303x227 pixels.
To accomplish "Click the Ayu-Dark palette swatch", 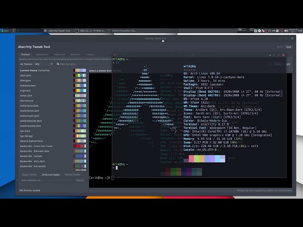I will [x=80, y=131].
